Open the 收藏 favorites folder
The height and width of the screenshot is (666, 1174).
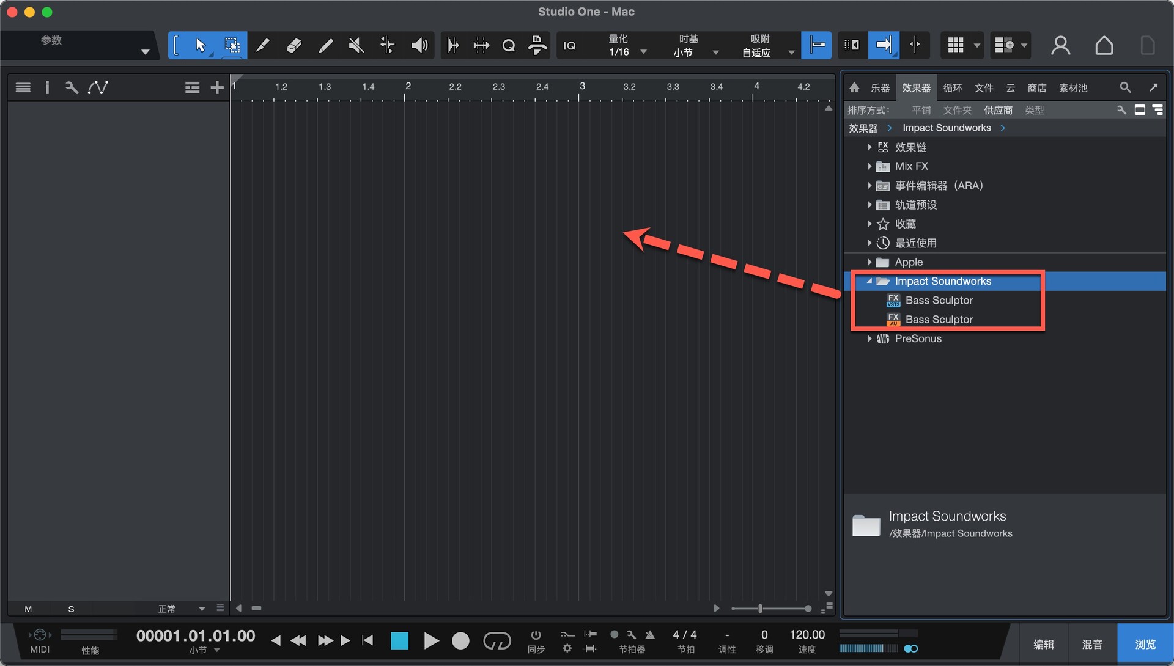[x=905, y=224]
